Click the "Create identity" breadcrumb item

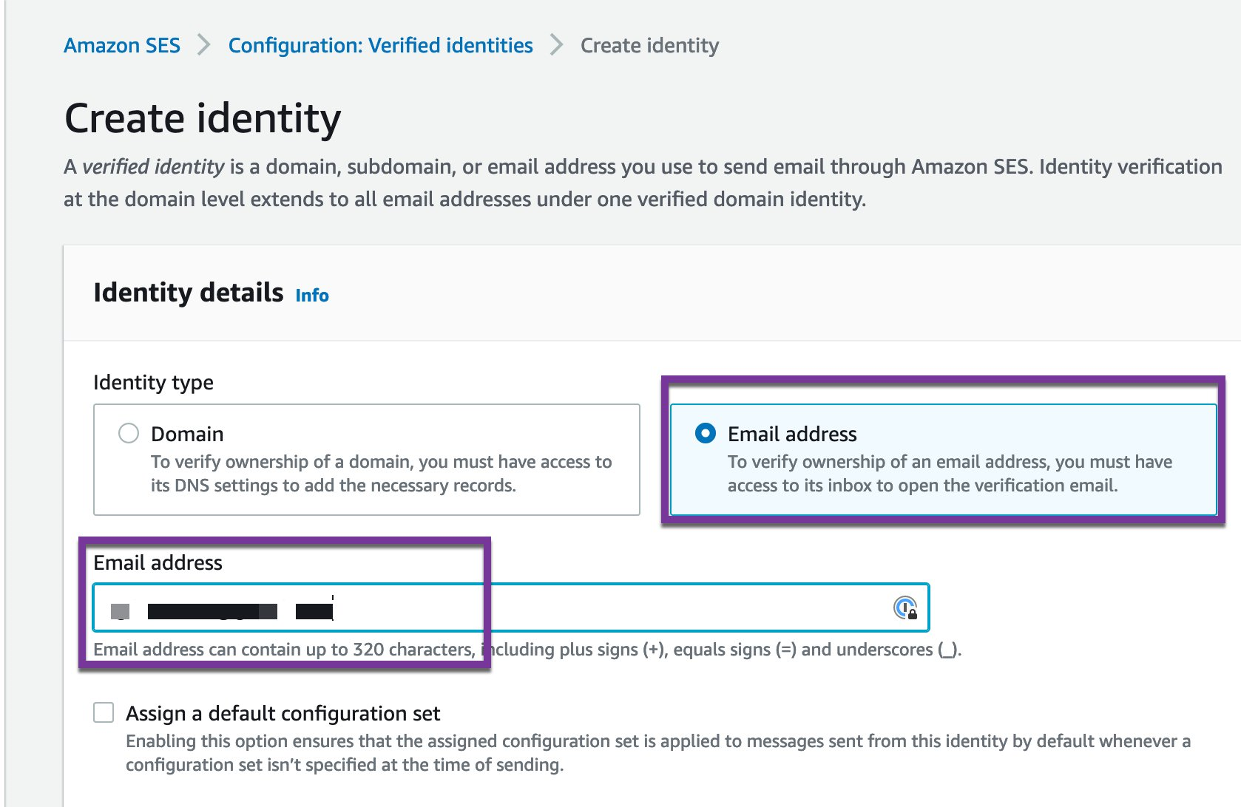coord(649,45)
